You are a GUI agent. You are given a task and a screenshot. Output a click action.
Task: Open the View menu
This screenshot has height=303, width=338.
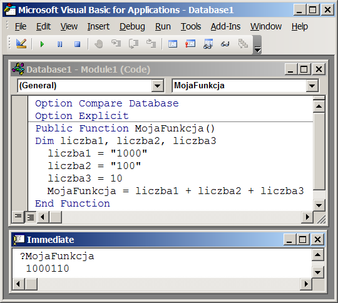point(69,26)
